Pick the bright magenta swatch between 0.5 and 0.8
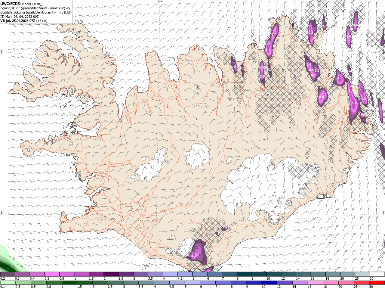385x289 pixels. click(52, 274)
